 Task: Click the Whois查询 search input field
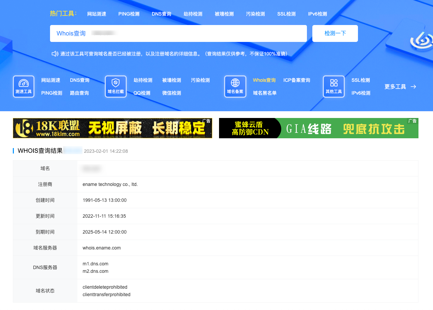(x=196, y=33)
